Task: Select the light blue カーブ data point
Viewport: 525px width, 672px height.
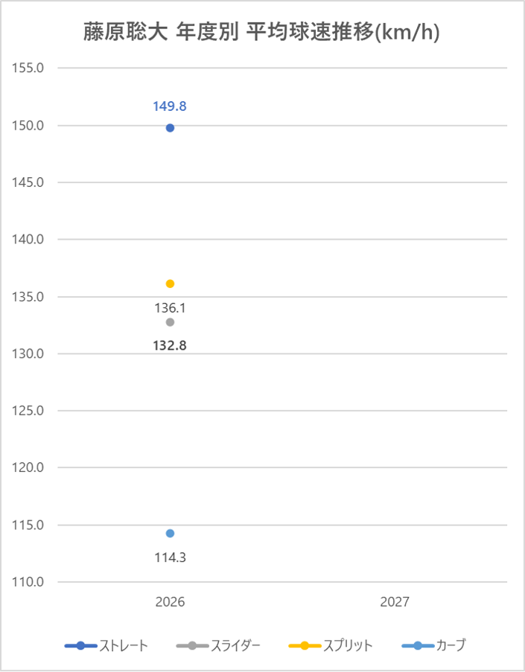Action: pyautogui.click(x=170, y=533)
